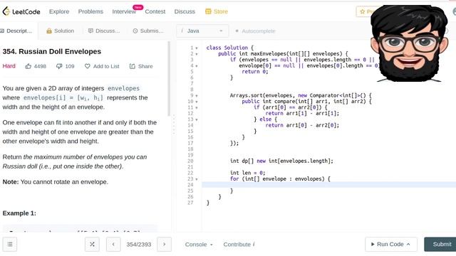The width and height of the screenshot is (456, 256).
Task: Click the Submissions tab clock icon
Action: 135,31
